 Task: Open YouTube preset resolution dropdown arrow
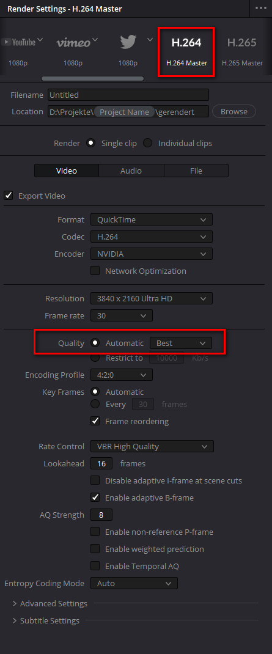[40, 40]
